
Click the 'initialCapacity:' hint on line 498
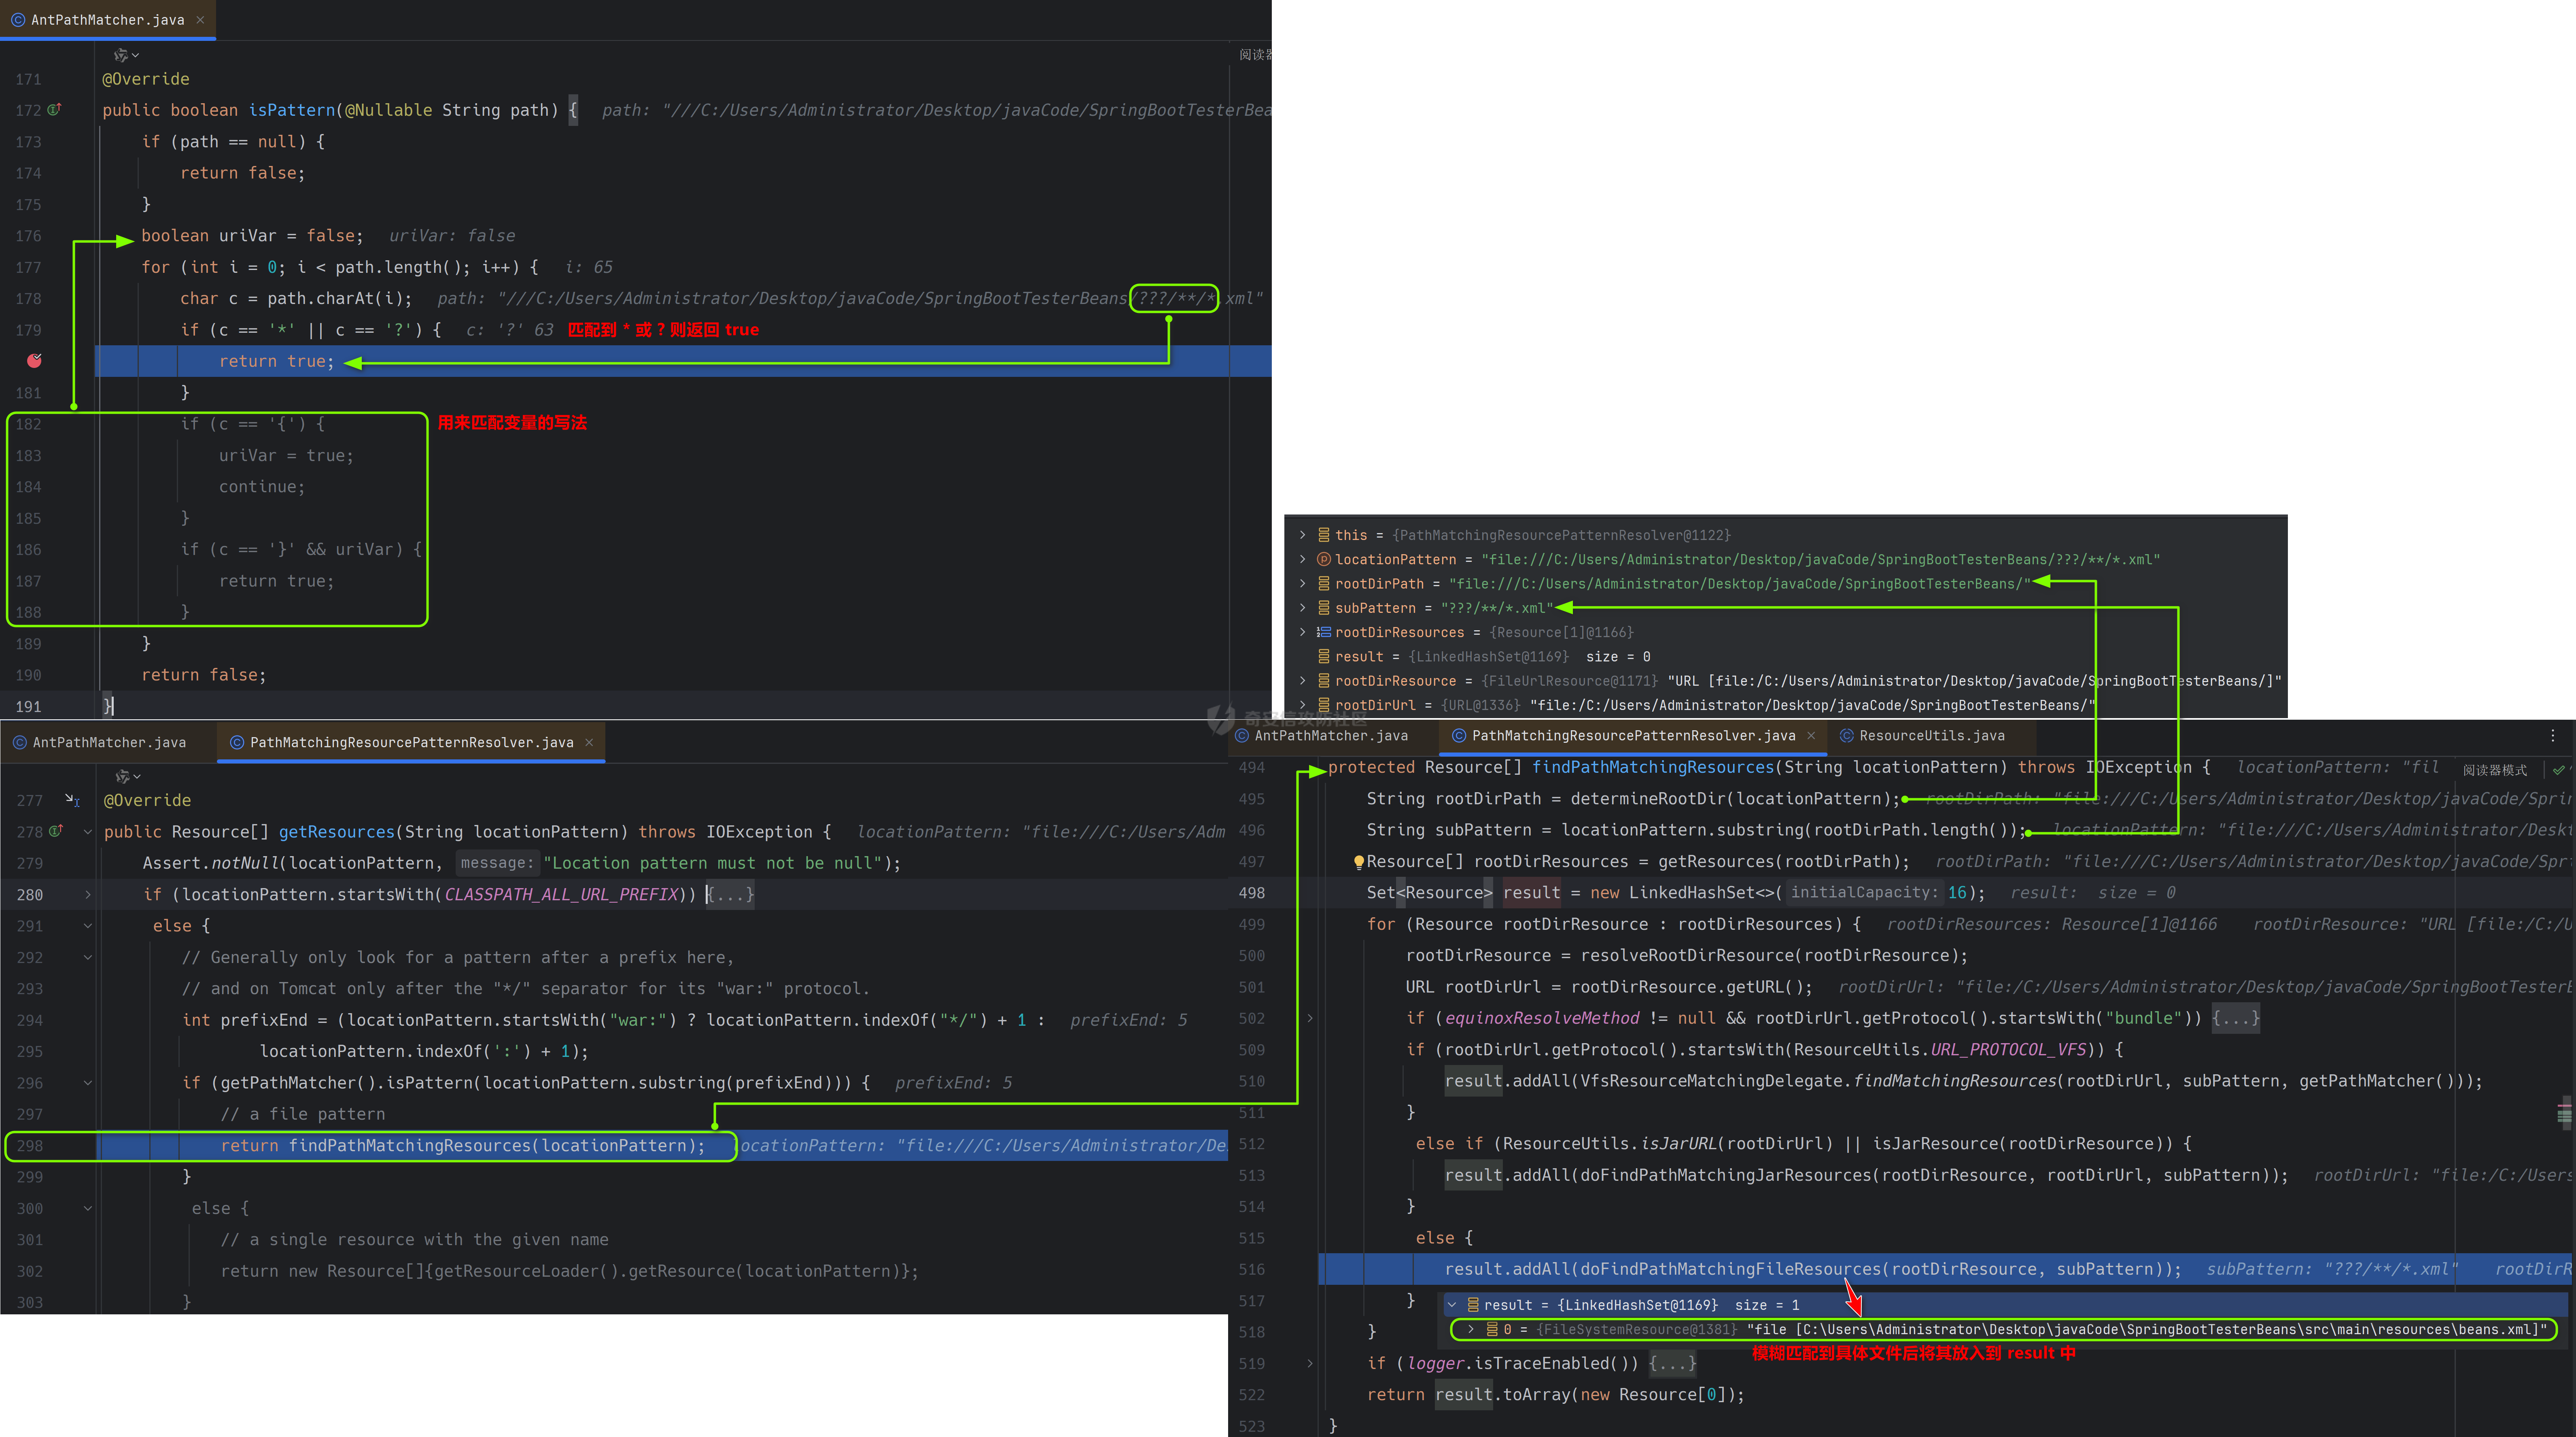pyautogui.click(x=1865, y=892)
